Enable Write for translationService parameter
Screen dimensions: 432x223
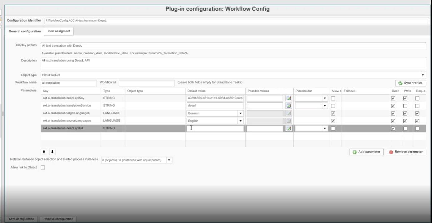click(x=405, y=106)
